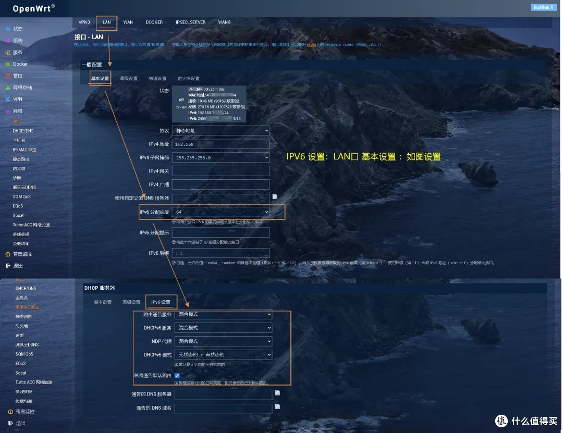563x433 pixels.
Task: Click the IPv4 广播 input field
Action: click(221, 184)
